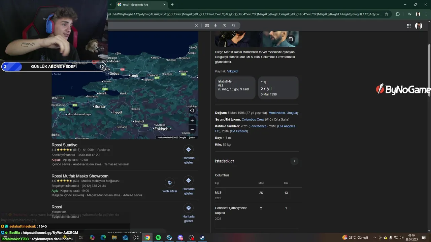Open the Rossi Suadiye listing title
Screen dimensions: 431x242
[x=64, y=145]
